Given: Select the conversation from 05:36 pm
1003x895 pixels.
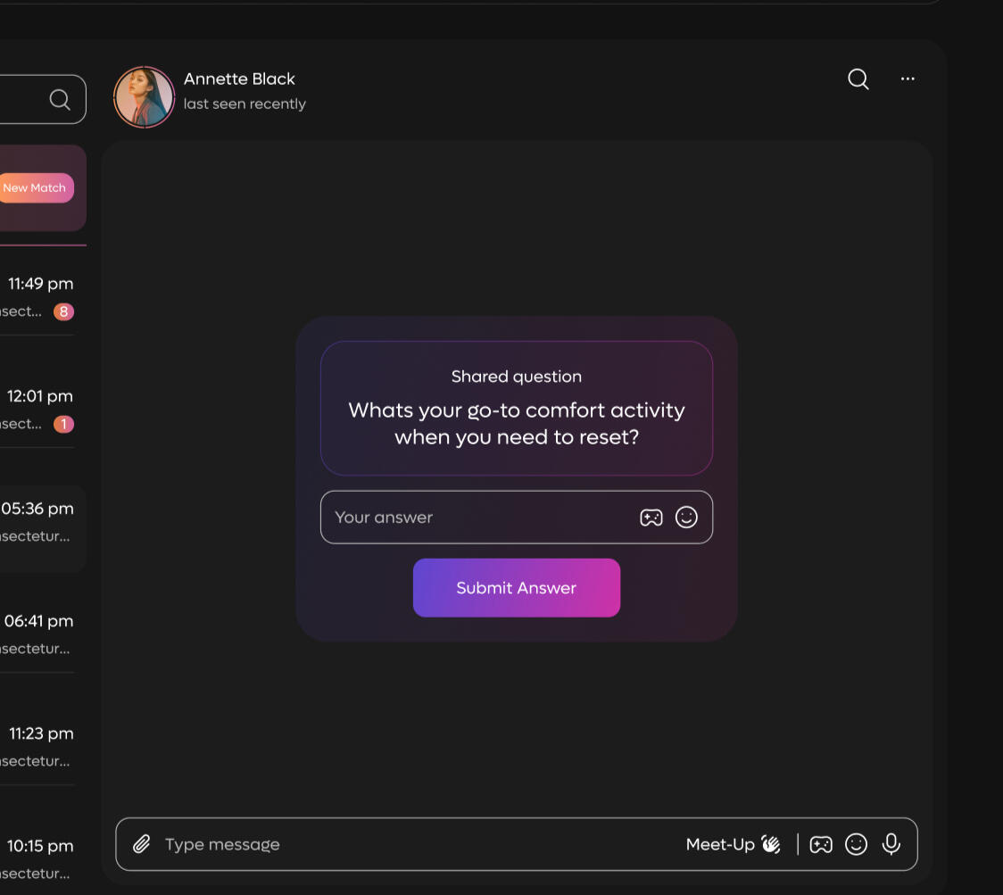Looking at the screenshot, I should pos(40,522).
